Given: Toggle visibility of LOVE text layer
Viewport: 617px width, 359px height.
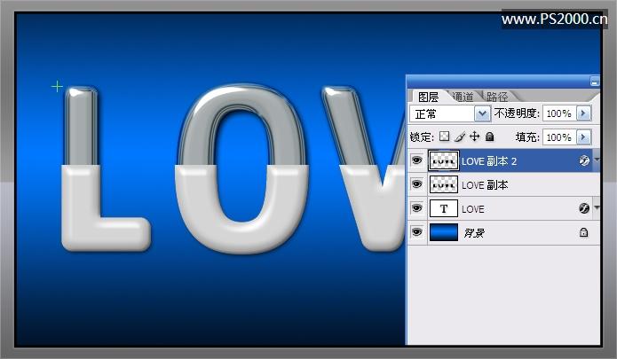Looking at the screenshot, I should (416, 208).
